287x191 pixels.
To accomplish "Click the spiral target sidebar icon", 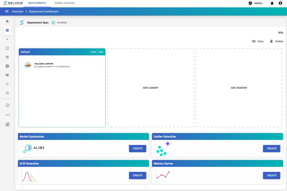I will coord(7,84).
